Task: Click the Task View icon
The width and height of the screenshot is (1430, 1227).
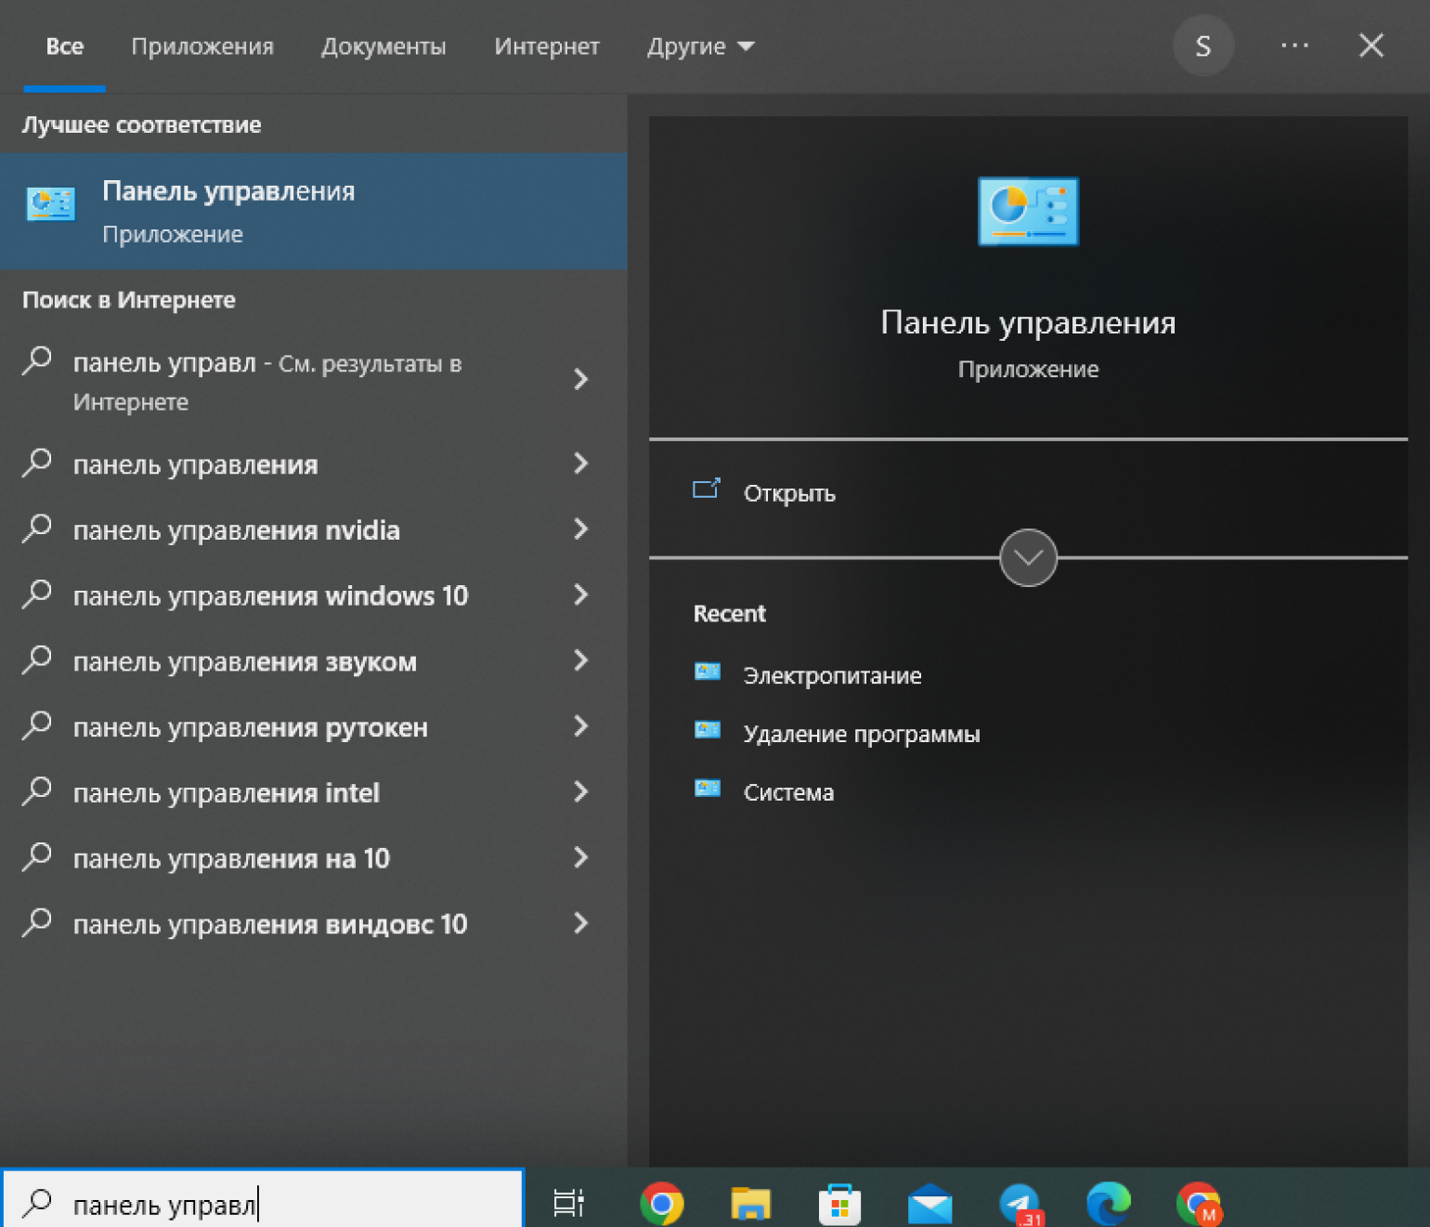Action: (x=568, y=1204)
